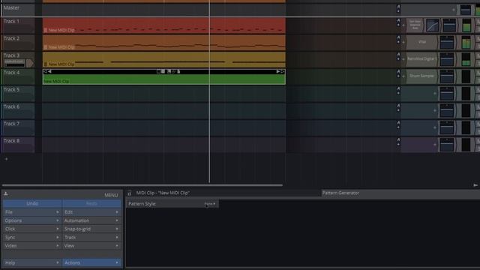Click the Track 3 input device box
The width and height of the screenshot is (480, 270).
pyautogui.click(x=14, y=63)
